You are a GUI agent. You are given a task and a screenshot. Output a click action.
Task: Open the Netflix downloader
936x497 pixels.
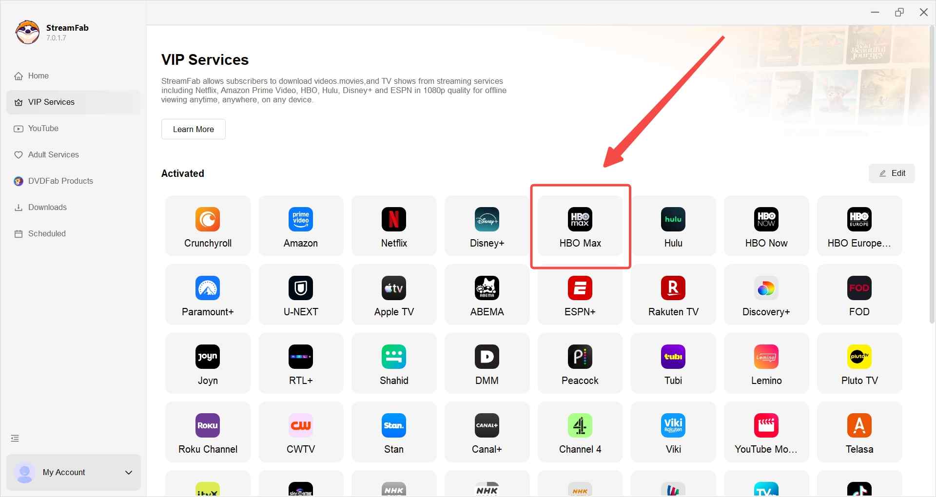coord(393,226)
